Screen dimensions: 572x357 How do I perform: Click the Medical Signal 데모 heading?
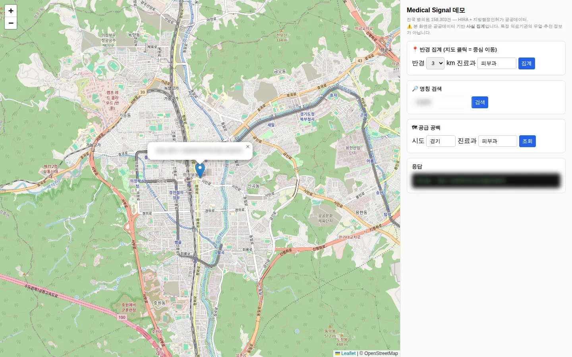(436, 10)
